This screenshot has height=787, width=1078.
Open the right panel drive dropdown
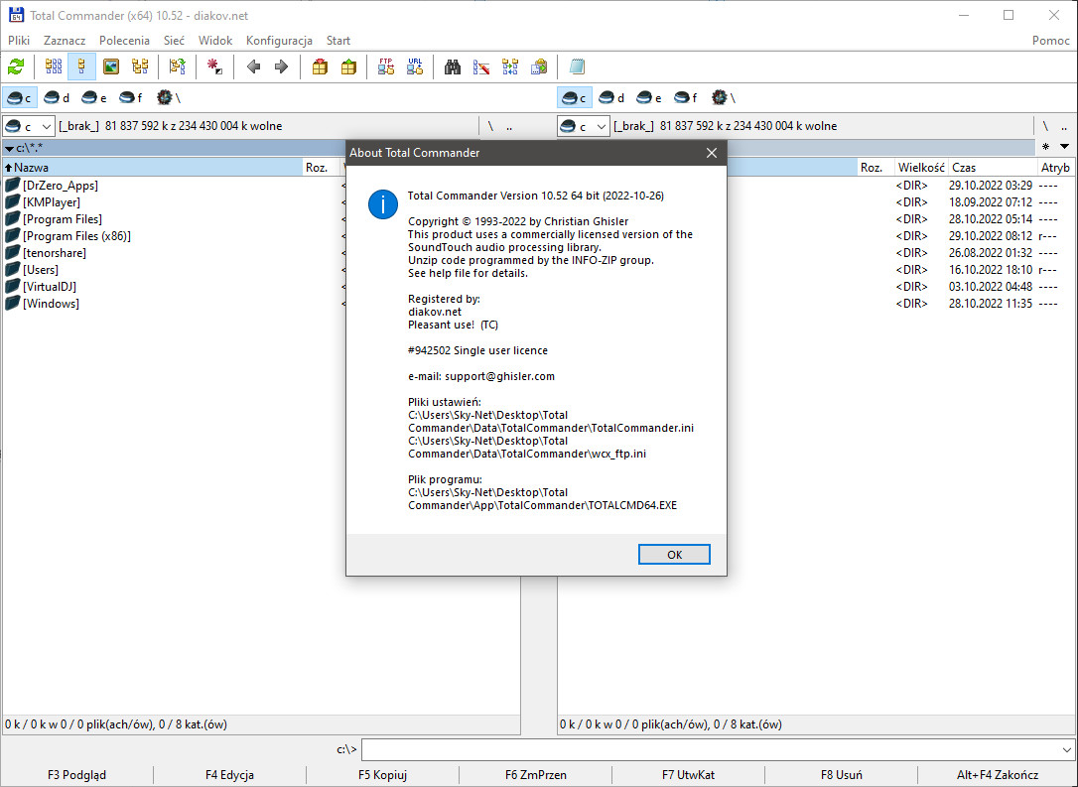(584, 126)
